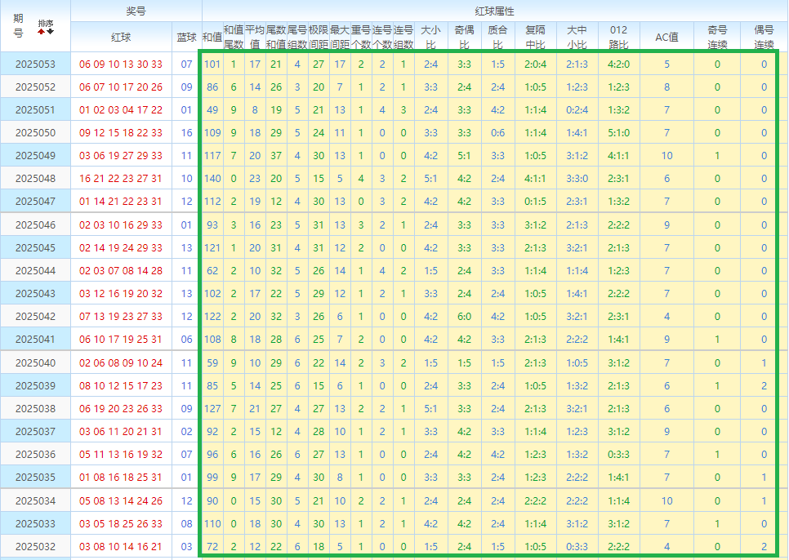Select period 2025049
This screenshot has height=560, width=789.
click(35, 156)
